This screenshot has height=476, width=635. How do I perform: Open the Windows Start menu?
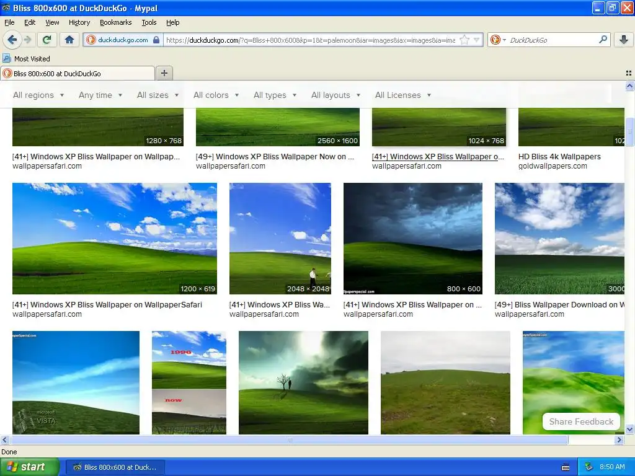pos(30,467)
